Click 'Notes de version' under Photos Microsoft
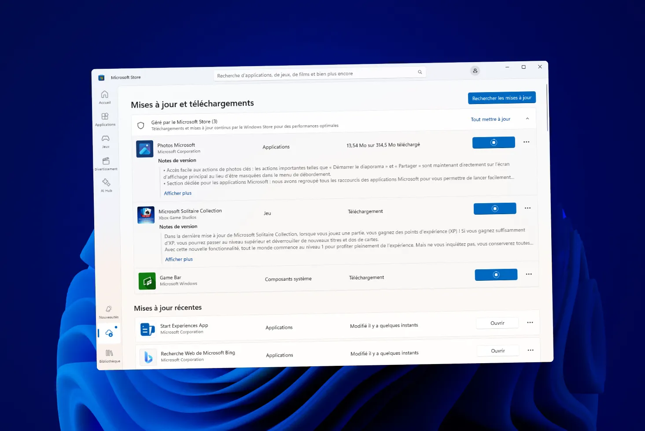 point(177,160)
